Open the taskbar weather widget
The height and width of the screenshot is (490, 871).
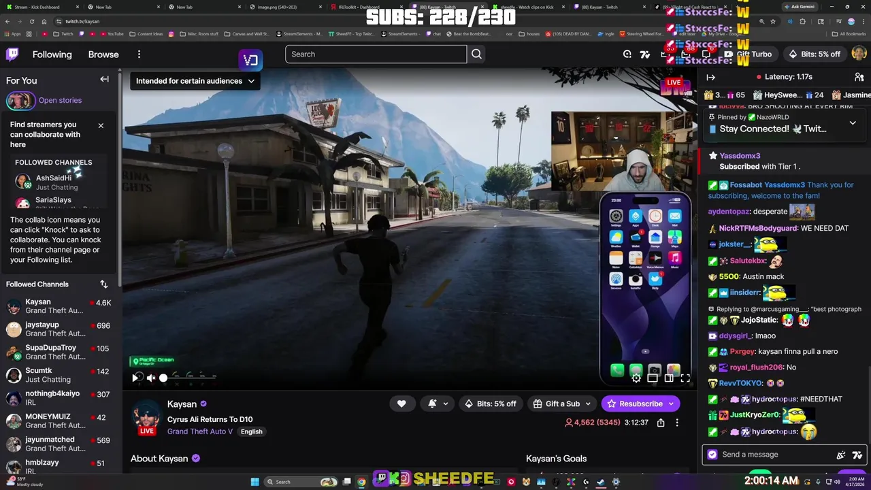pyautogui.click(x=26, y=482)
